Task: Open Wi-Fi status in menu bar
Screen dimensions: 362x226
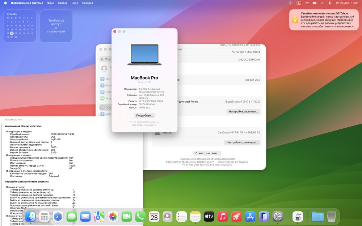Action: 307,3
